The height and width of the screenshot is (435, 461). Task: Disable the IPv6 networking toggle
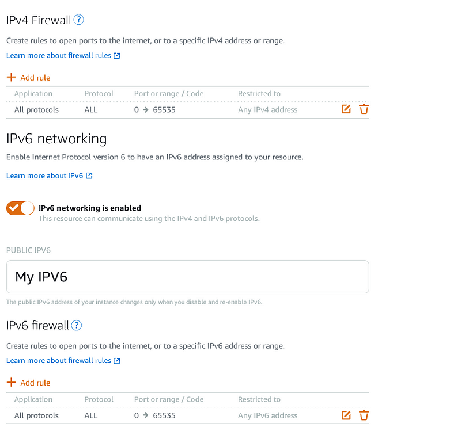(20, 208)
